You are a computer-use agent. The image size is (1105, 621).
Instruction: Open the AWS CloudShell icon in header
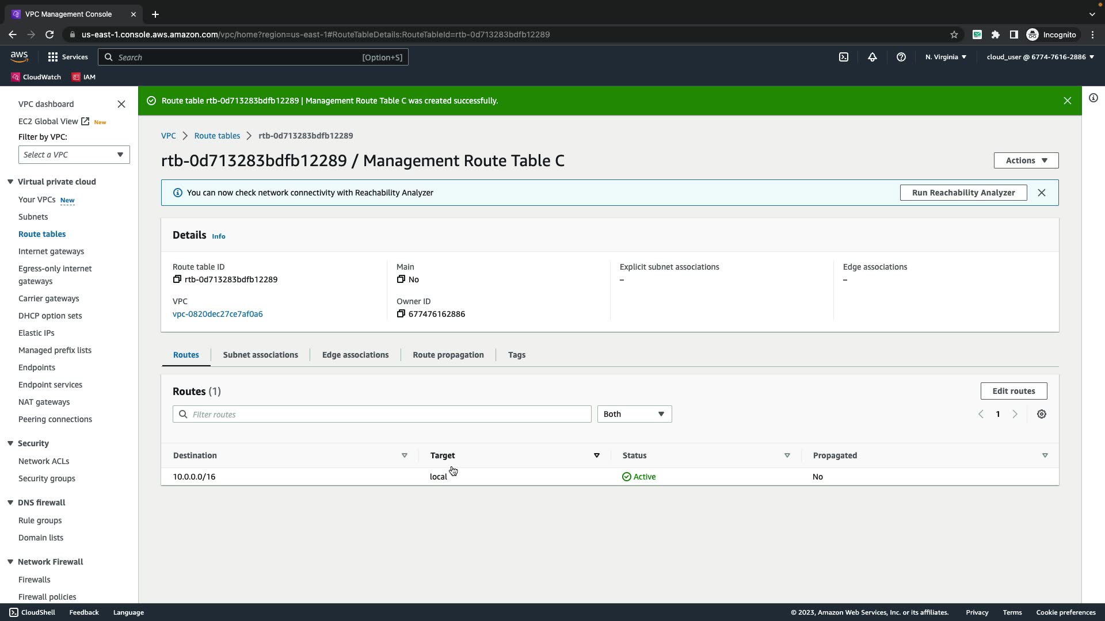pyautogui.click(x=844, y=57)
